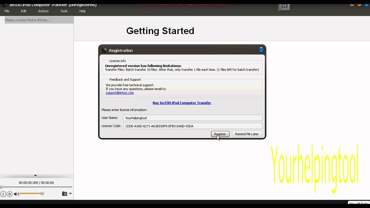Click the 'Please enter license information' text
This screenshot has width=370, height=208.
click(x=124, y=110)
